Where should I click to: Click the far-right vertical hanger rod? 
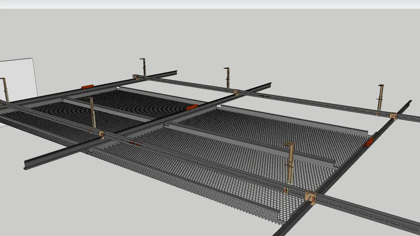tap(380, 98)
